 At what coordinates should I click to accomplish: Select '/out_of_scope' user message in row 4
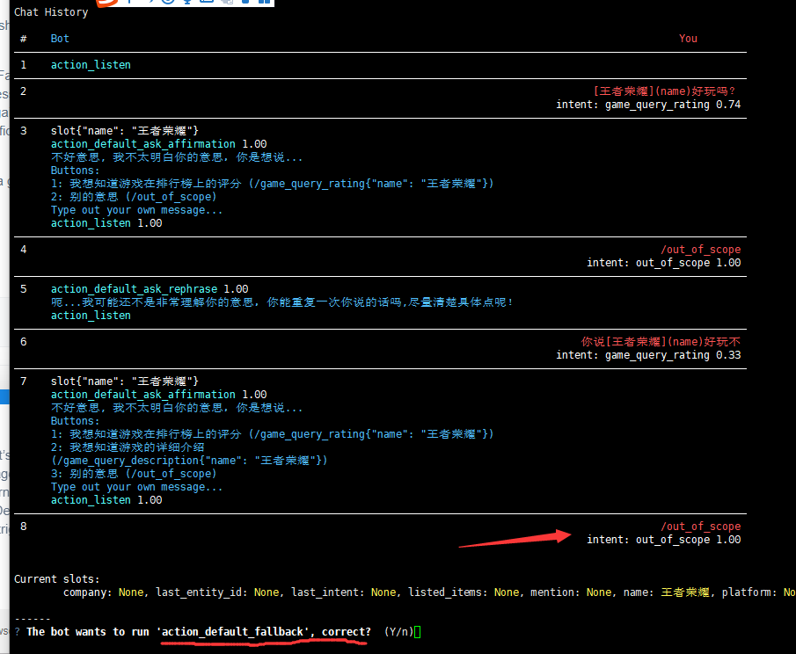(x=700, y=250)
